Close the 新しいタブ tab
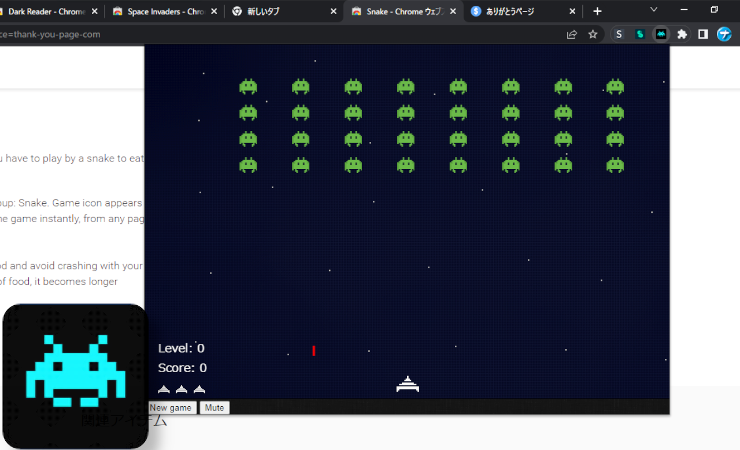This screenshot has width=740, height=450. 334,12
